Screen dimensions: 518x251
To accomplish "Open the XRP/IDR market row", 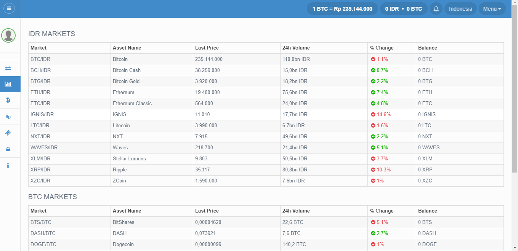I will pyautogui.click(x=266, y=170).
